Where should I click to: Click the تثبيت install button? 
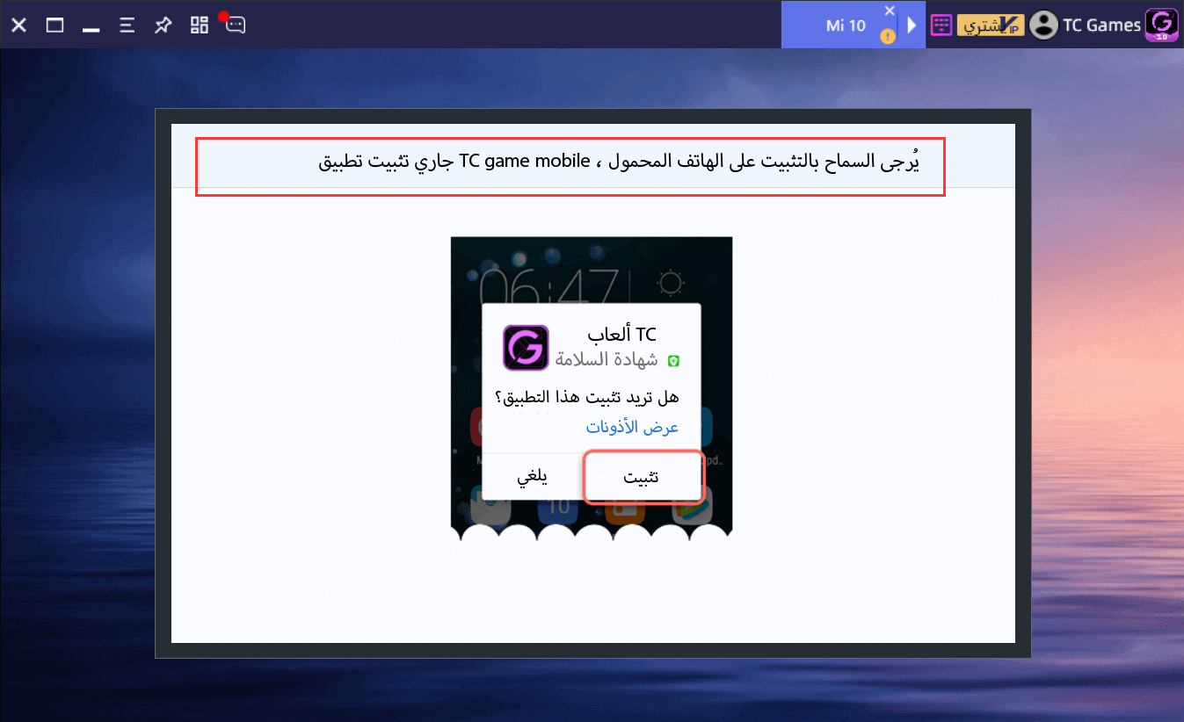coord(643,477)
